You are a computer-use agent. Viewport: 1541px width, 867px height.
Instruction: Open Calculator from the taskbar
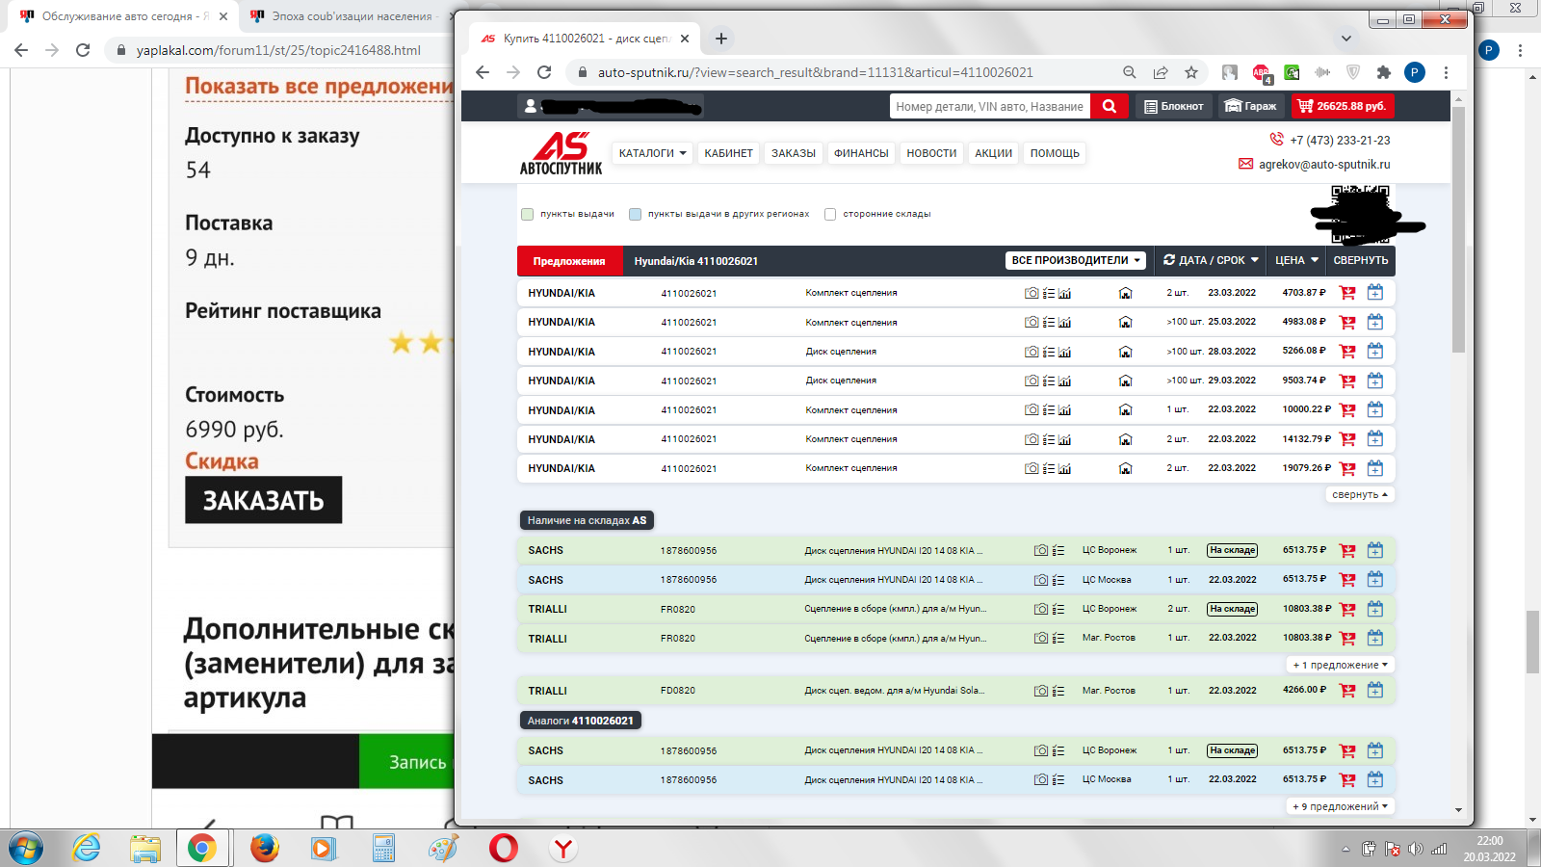[x=383, y=848]
